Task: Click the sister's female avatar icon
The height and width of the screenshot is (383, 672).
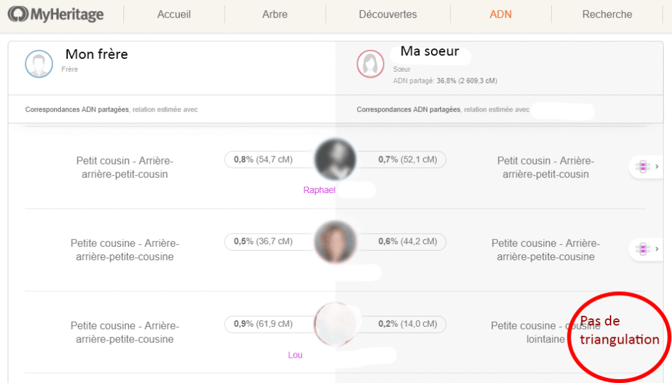Action: click(x=371, y=63)
